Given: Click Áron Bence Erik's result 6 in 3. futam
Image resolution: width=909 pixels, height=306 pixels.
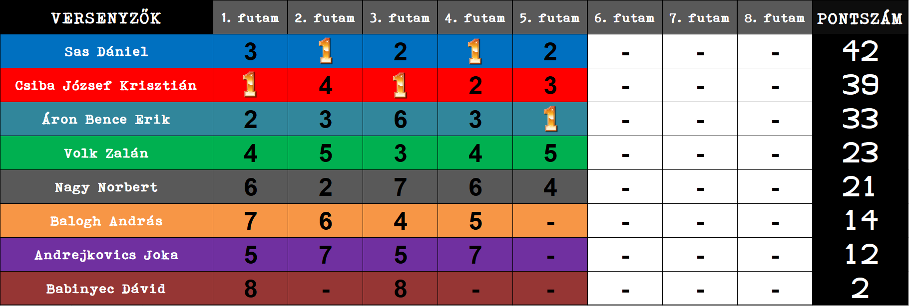Looking at the screenshot, I should (400, 119).
